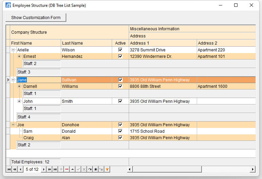Screen dimensions: 262x179
Task: Minimize the Employee Structure window
Action: pyautogui.click(x=221, y=5)
